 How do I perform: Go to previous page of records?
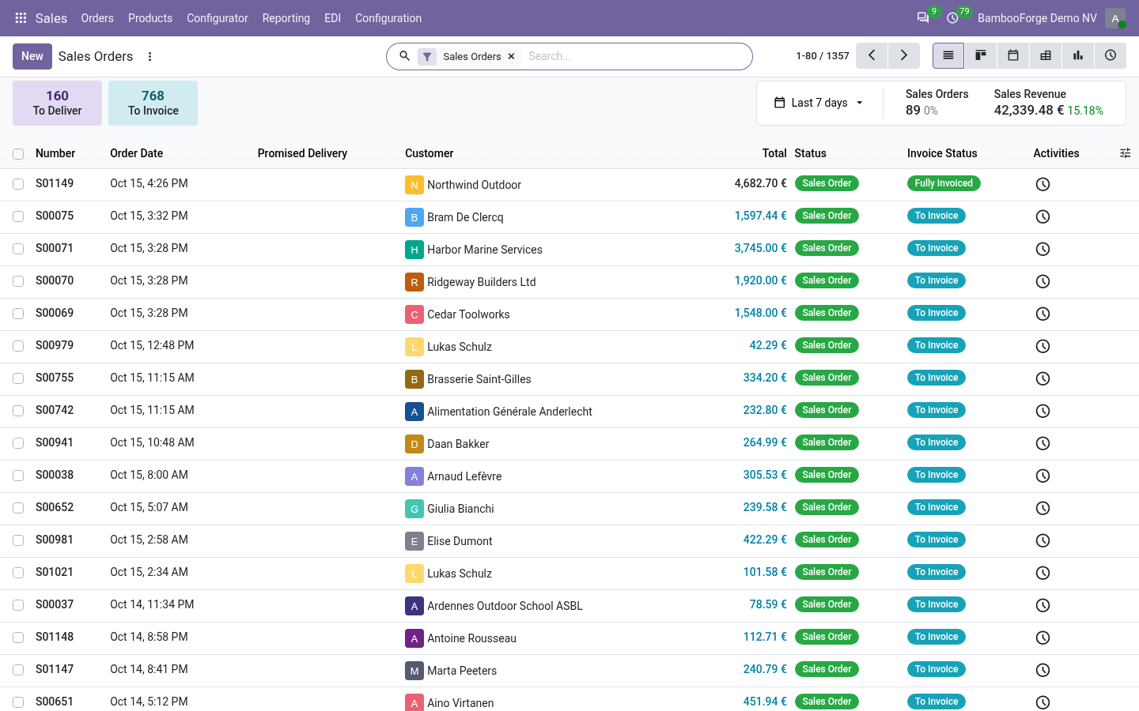click(872, 56)
